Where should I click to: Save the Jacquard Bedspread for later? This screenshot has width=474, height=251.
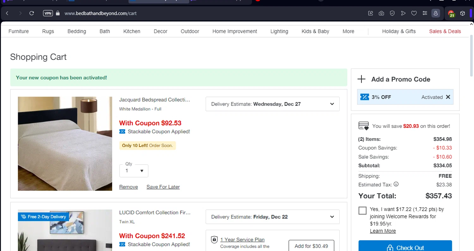pos(163,187)
